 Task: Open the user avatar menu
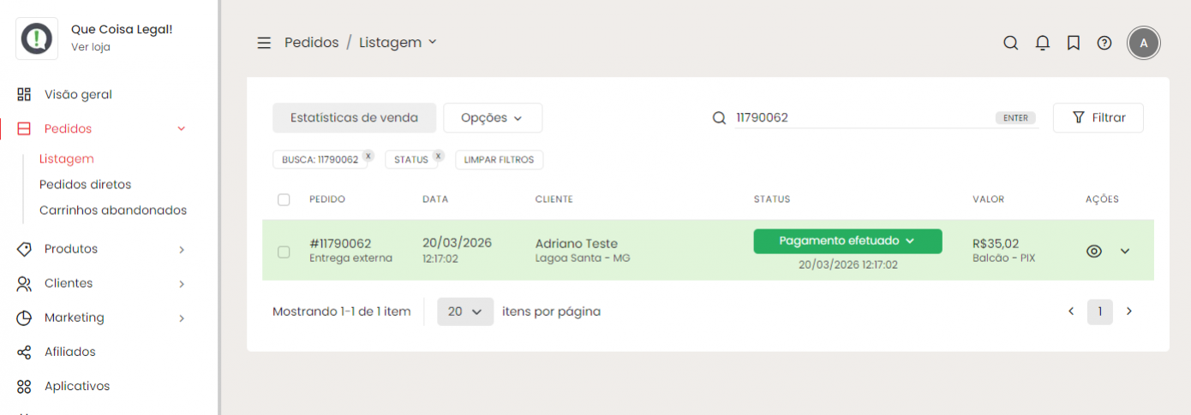(1144, 43)
